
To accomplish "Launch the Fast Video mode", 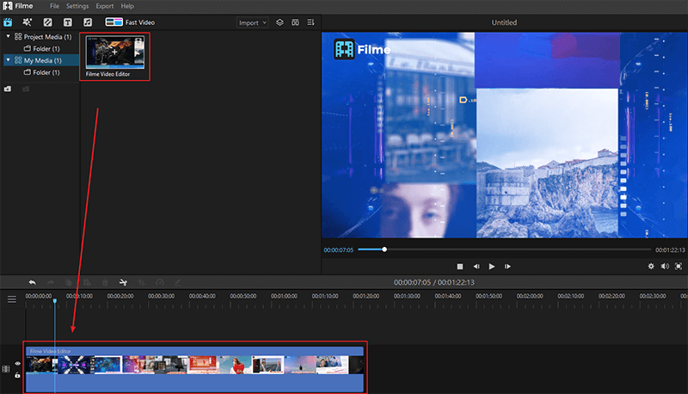I will pyautogui.click(x=130, y=22).
